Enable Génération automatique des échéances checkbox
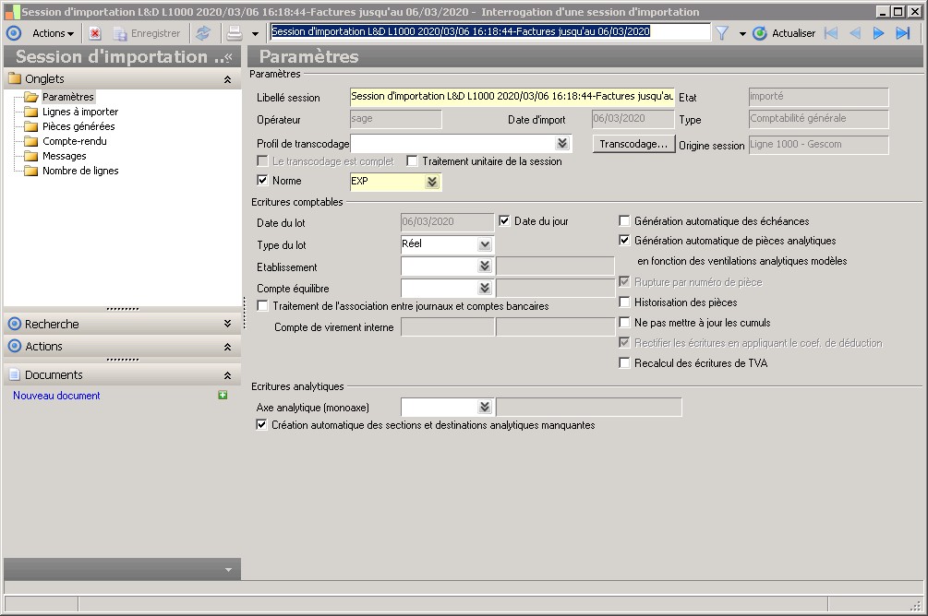This screenshot has height=616, width=928. pyautogui.click(x=625, y=221)
